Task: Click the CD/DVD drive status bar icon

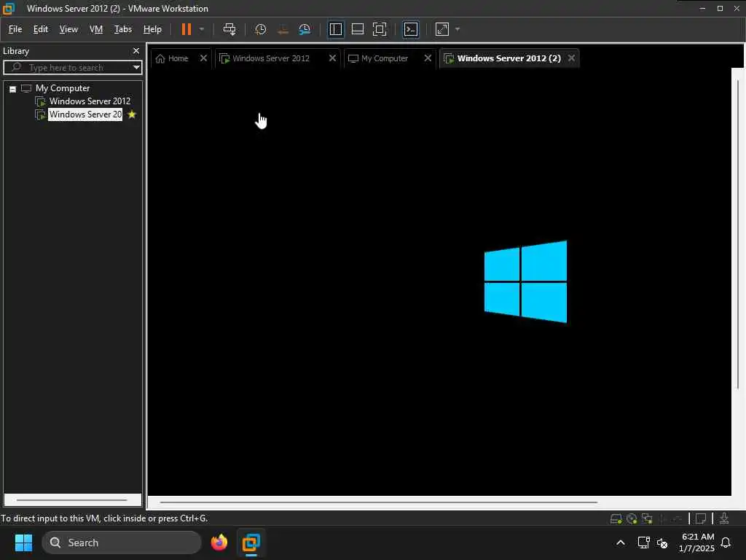Action: tap(632, 518)
